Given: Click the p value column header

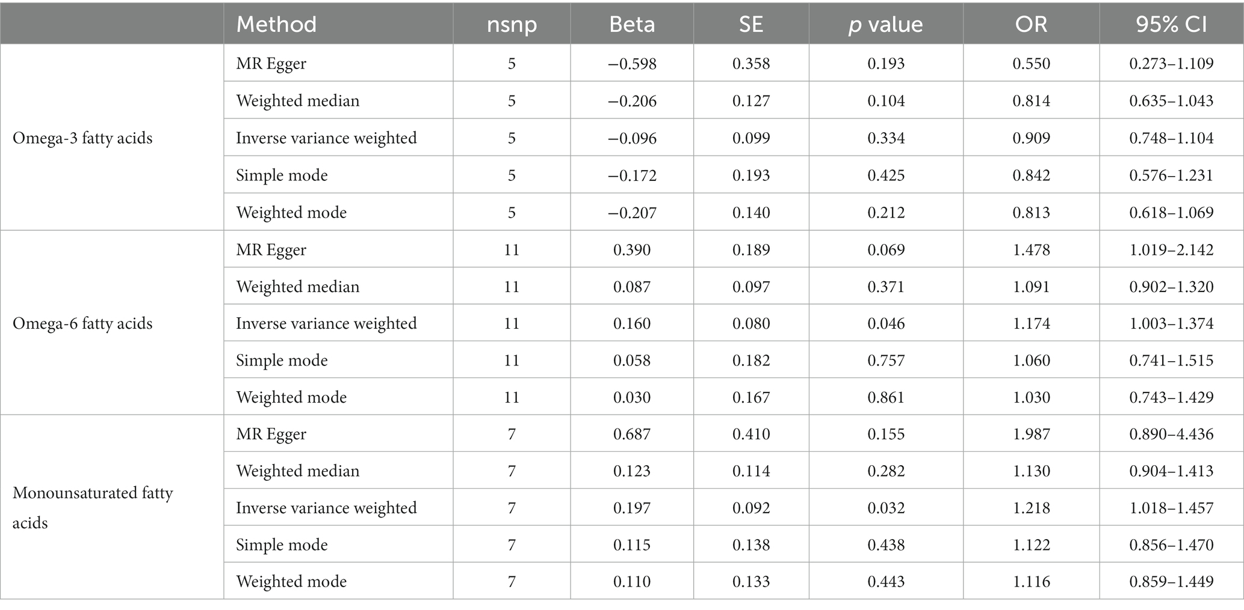Looking at the screenshot, I should click(x=886, y=24).
